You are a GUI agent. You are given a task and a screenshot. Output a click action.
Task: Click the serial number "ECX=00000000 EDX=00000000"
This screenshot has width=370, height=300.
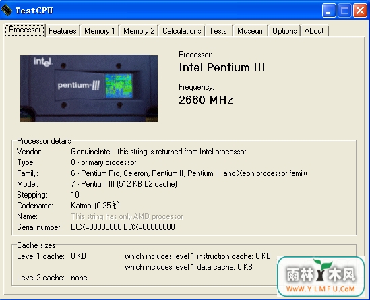(x=123, y=227)
